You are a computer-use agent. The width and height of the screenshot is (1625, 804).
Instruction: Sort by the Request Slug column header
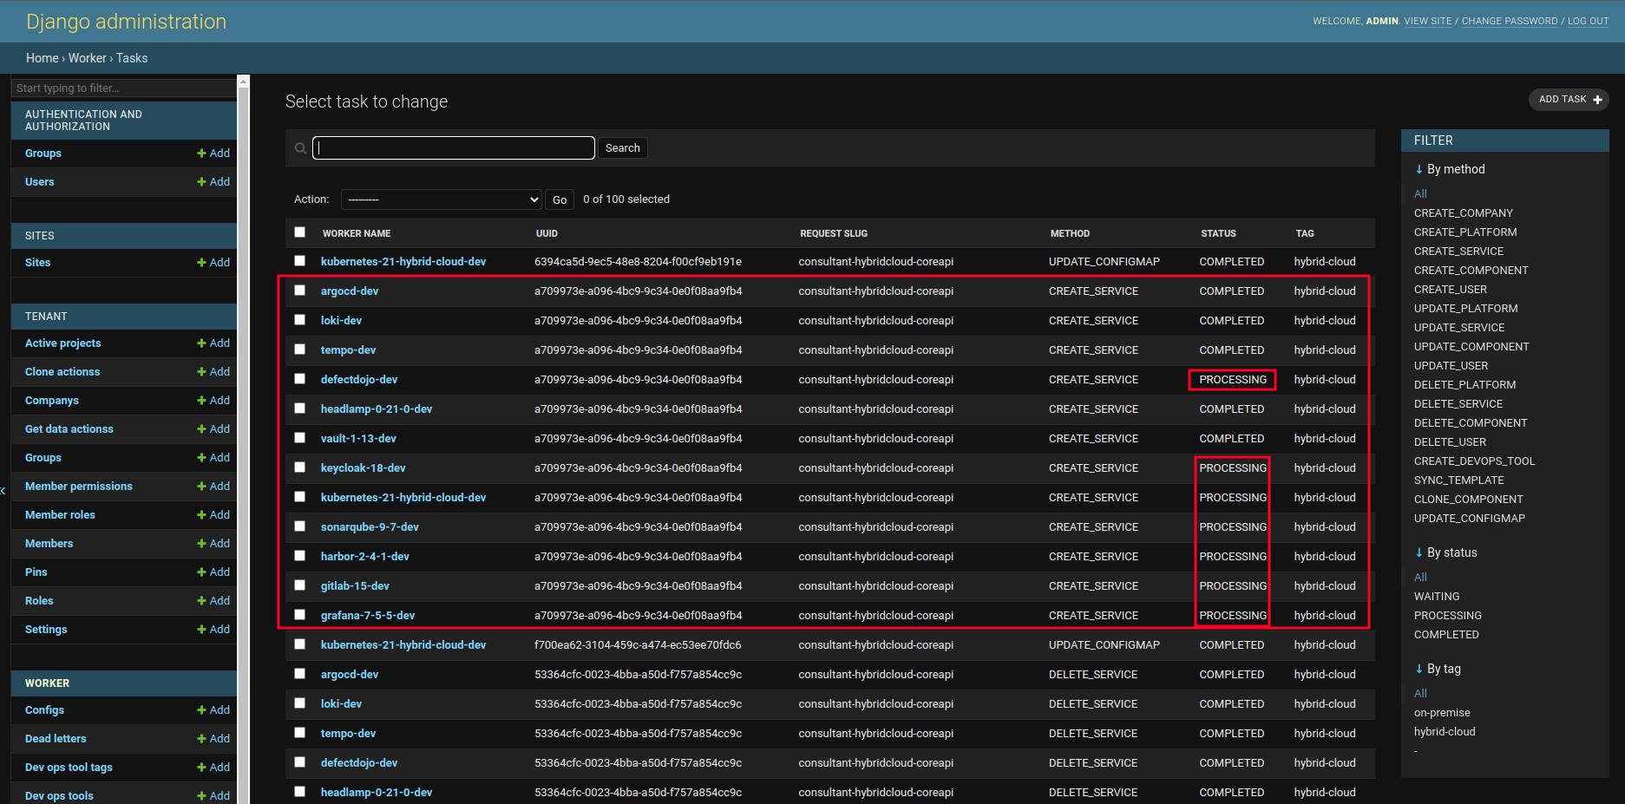(834, 233)
